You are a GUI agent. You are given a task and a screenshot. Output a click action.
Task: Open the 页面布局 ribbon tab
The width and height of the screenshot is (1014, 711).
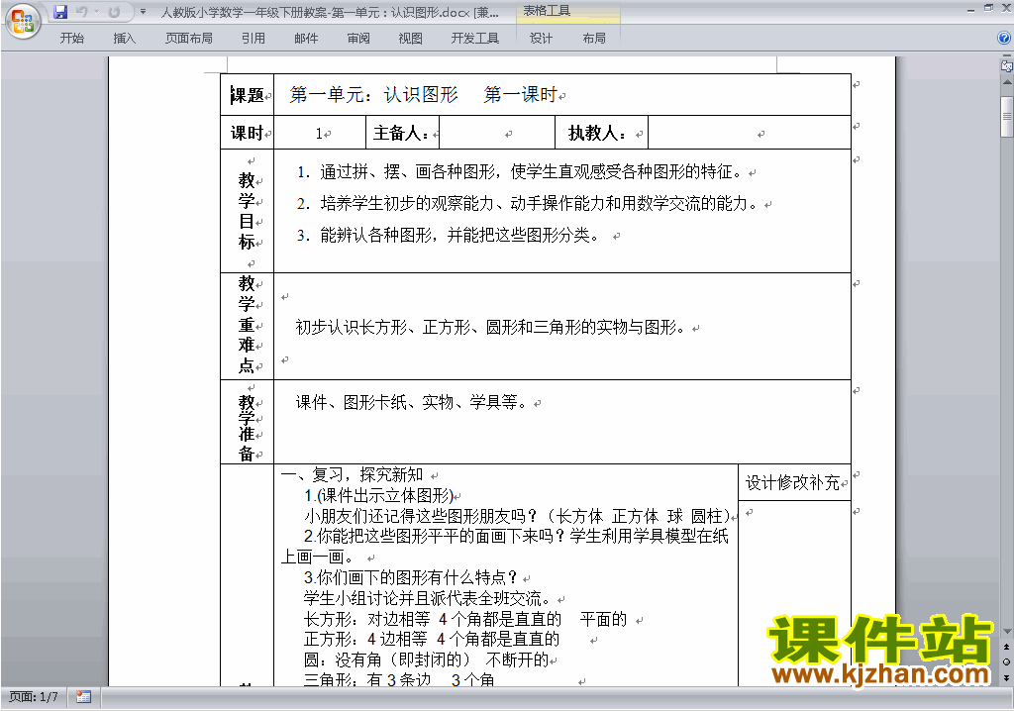(189, 39)
